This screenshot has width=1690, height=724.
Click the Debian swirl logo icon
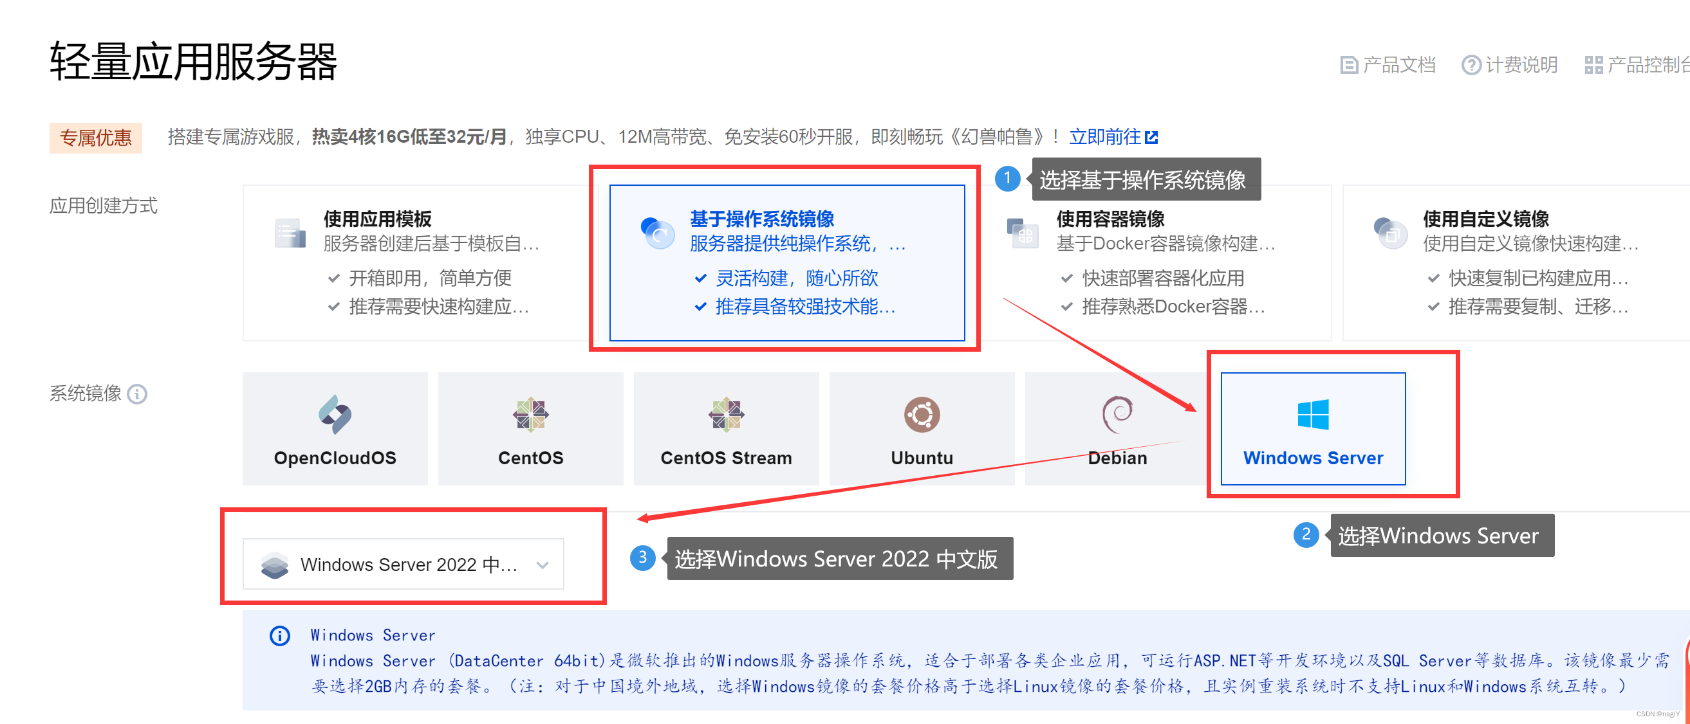point(1117,414)
